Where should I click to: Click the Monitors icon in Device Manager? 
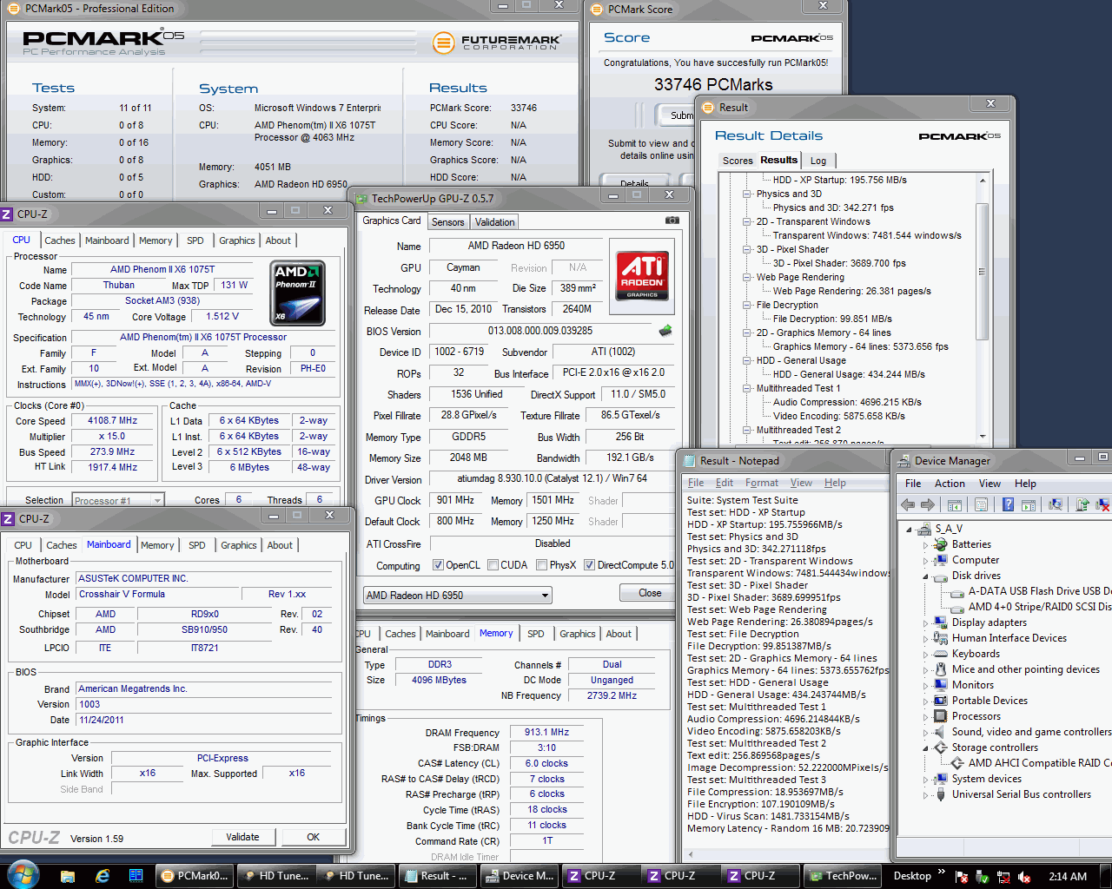[x=940, y=685]
